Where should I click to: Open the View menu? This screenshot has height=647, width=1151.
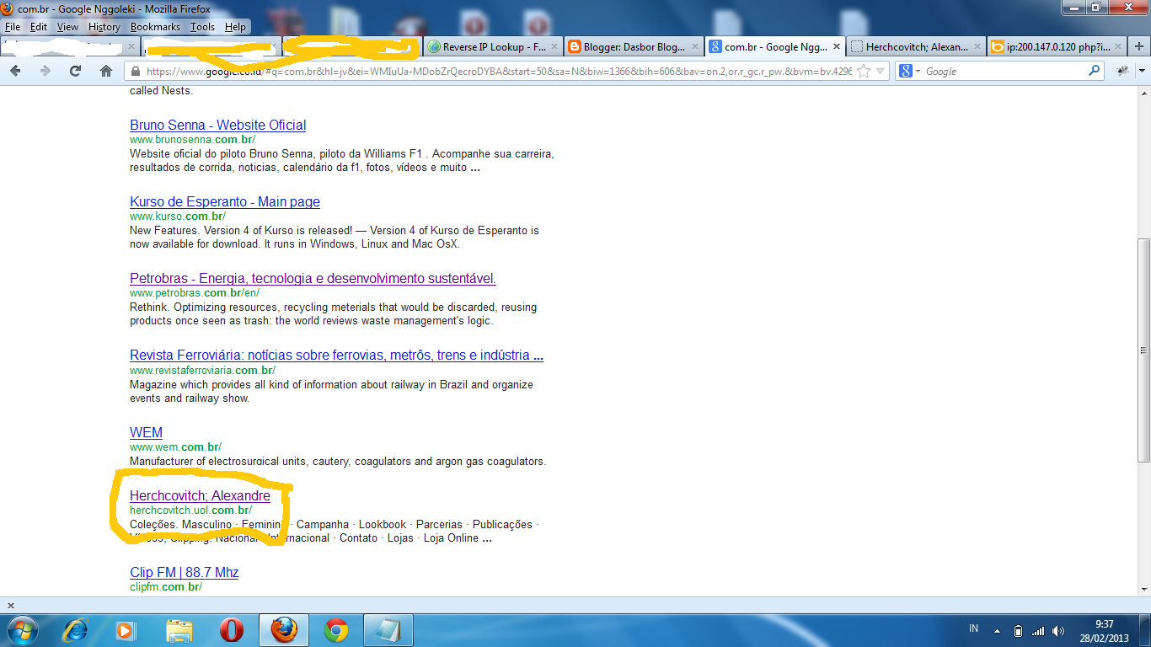[x=67, y=27]
